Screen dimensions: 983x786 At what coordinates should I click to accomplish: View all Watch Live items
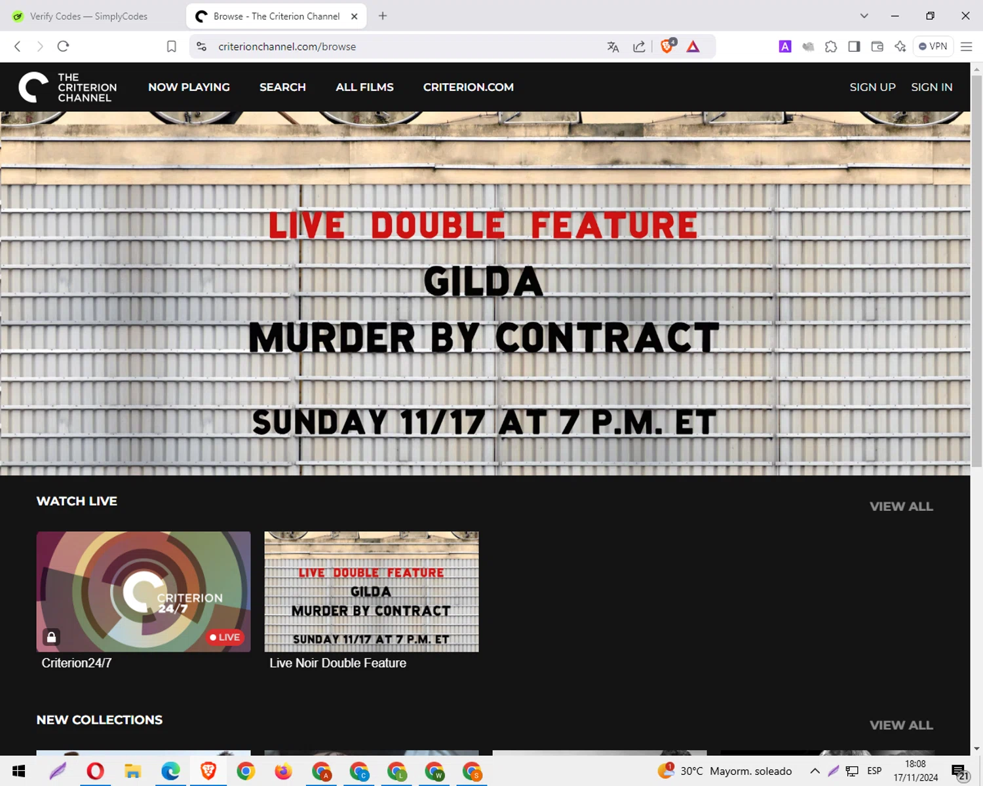tap(901, 506)
